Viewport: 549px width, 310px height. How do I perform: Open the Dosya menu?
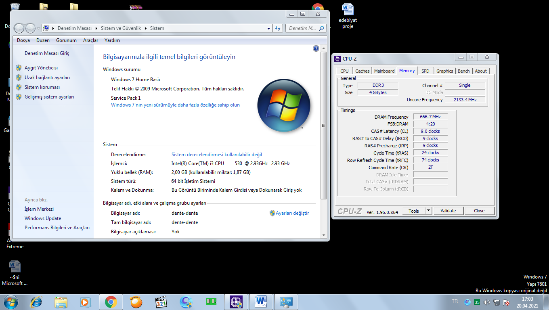pyautogui.click(x=23, y=40)
